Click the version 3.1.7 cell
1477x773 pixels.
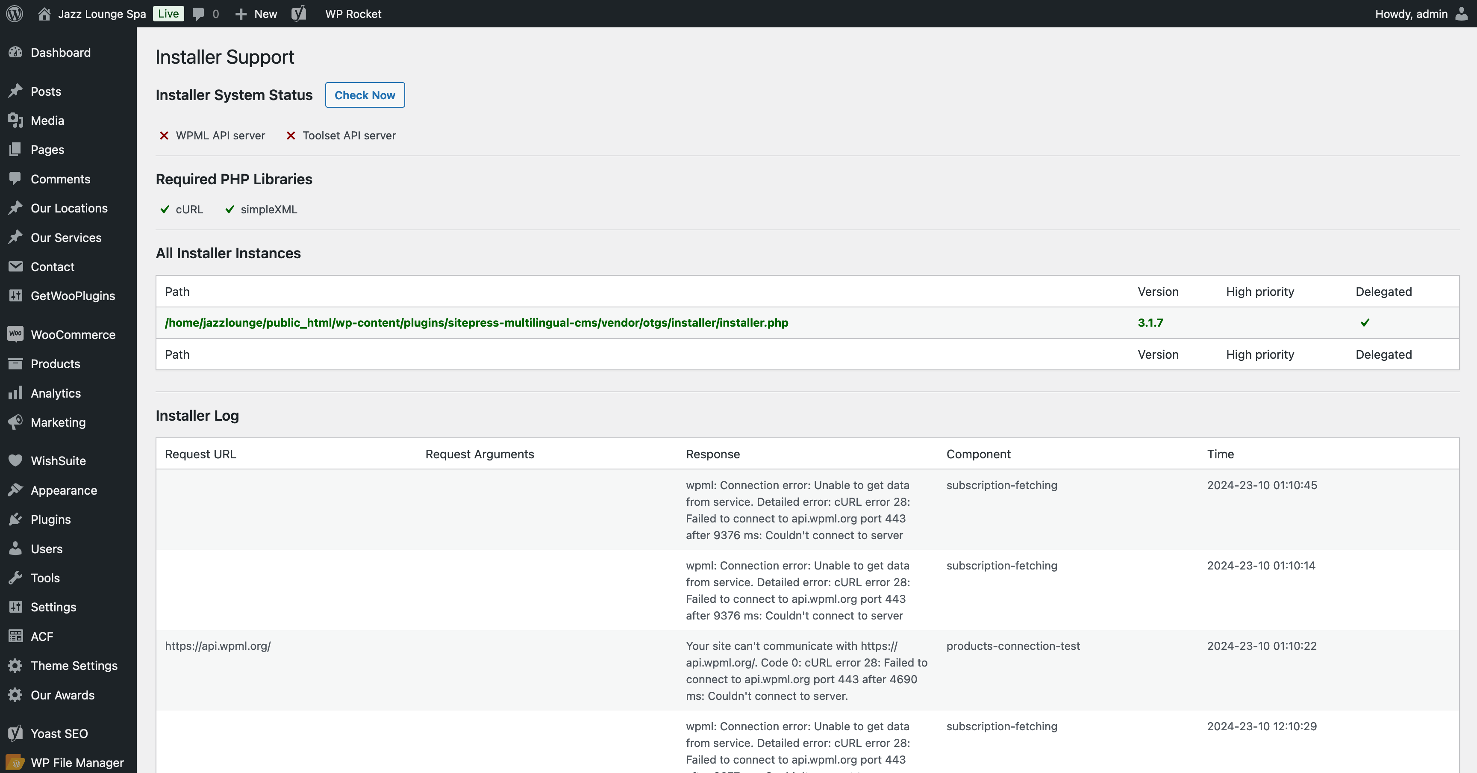coord(1150,322)
